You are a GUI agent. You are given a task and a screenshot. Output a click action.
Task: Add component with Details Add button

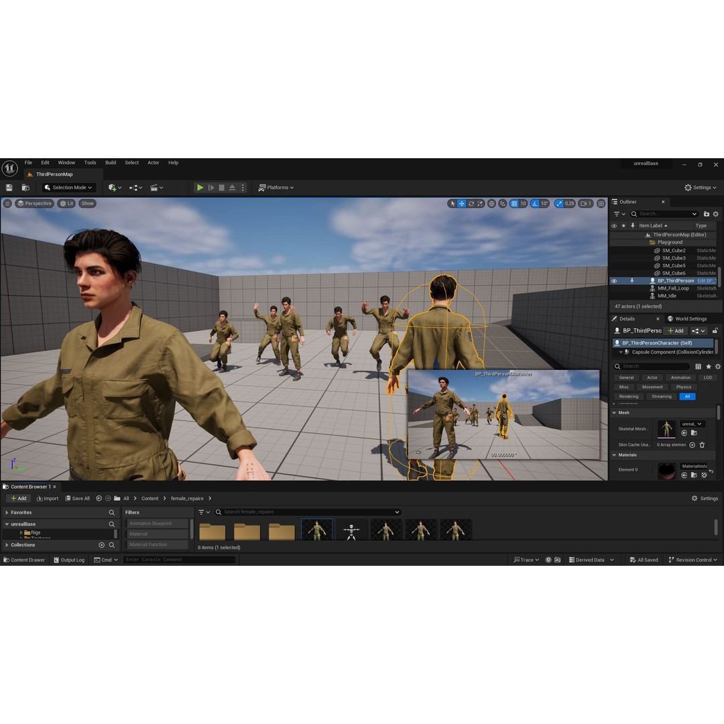(676, 330)
